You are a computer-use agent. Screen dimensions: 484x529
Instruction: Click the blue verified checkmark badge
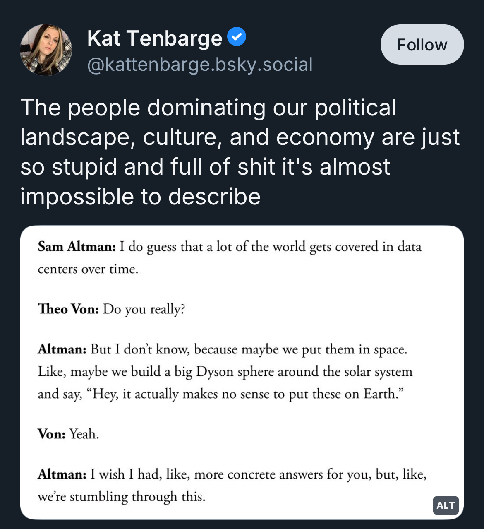(237, 37)
